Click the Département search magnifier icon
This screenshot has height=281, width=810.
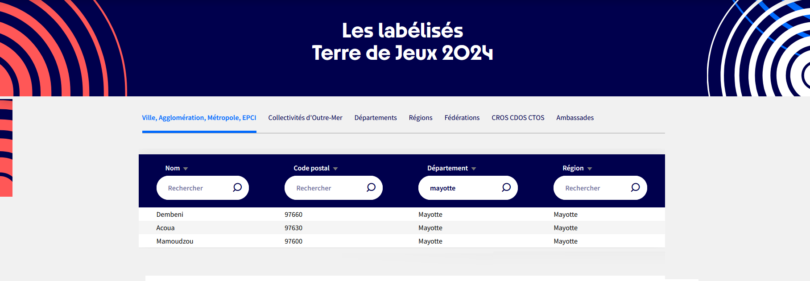(x=506, y=187)
